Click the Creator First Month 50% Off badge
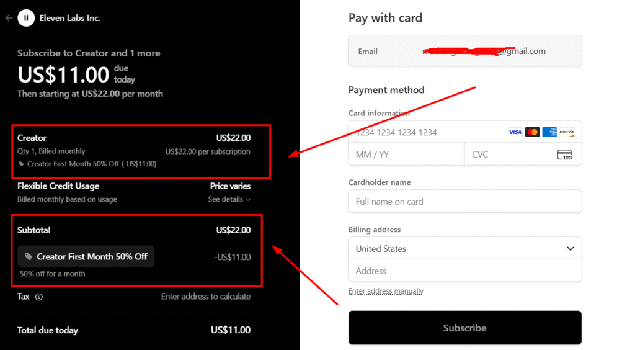 (x=86, y=256)
